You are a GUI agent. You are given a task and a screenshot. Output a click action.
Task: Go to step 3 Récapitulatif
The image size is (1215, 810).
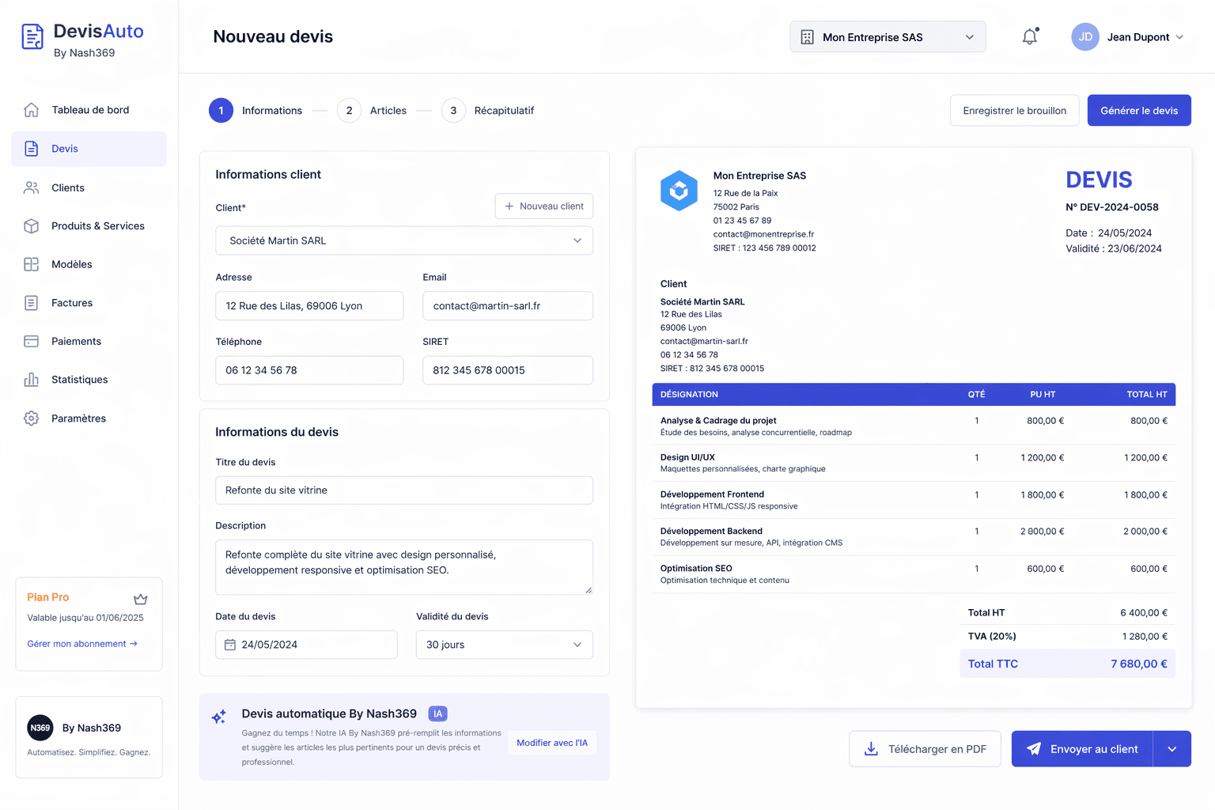click(x=453, y=111)
